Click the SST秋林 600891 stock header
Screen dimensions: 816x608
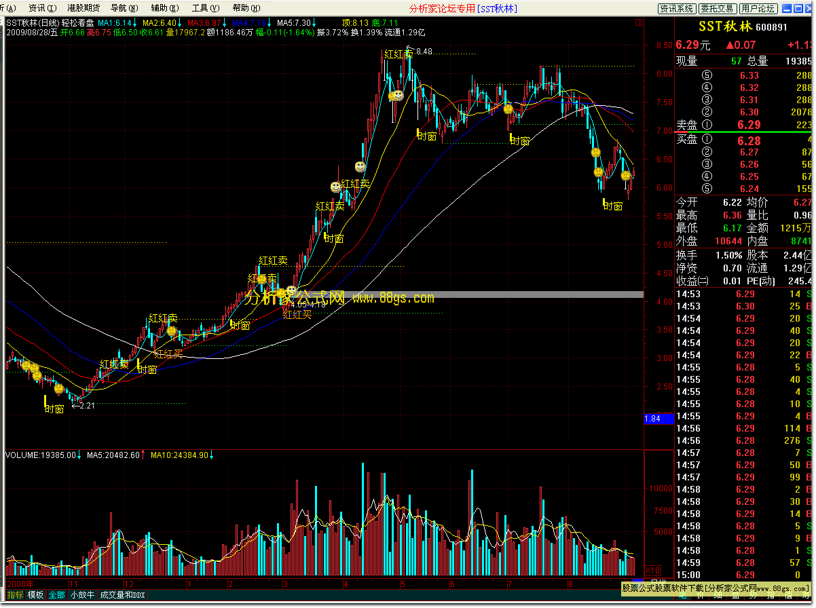pyautogui.click(x=743, y=27)
